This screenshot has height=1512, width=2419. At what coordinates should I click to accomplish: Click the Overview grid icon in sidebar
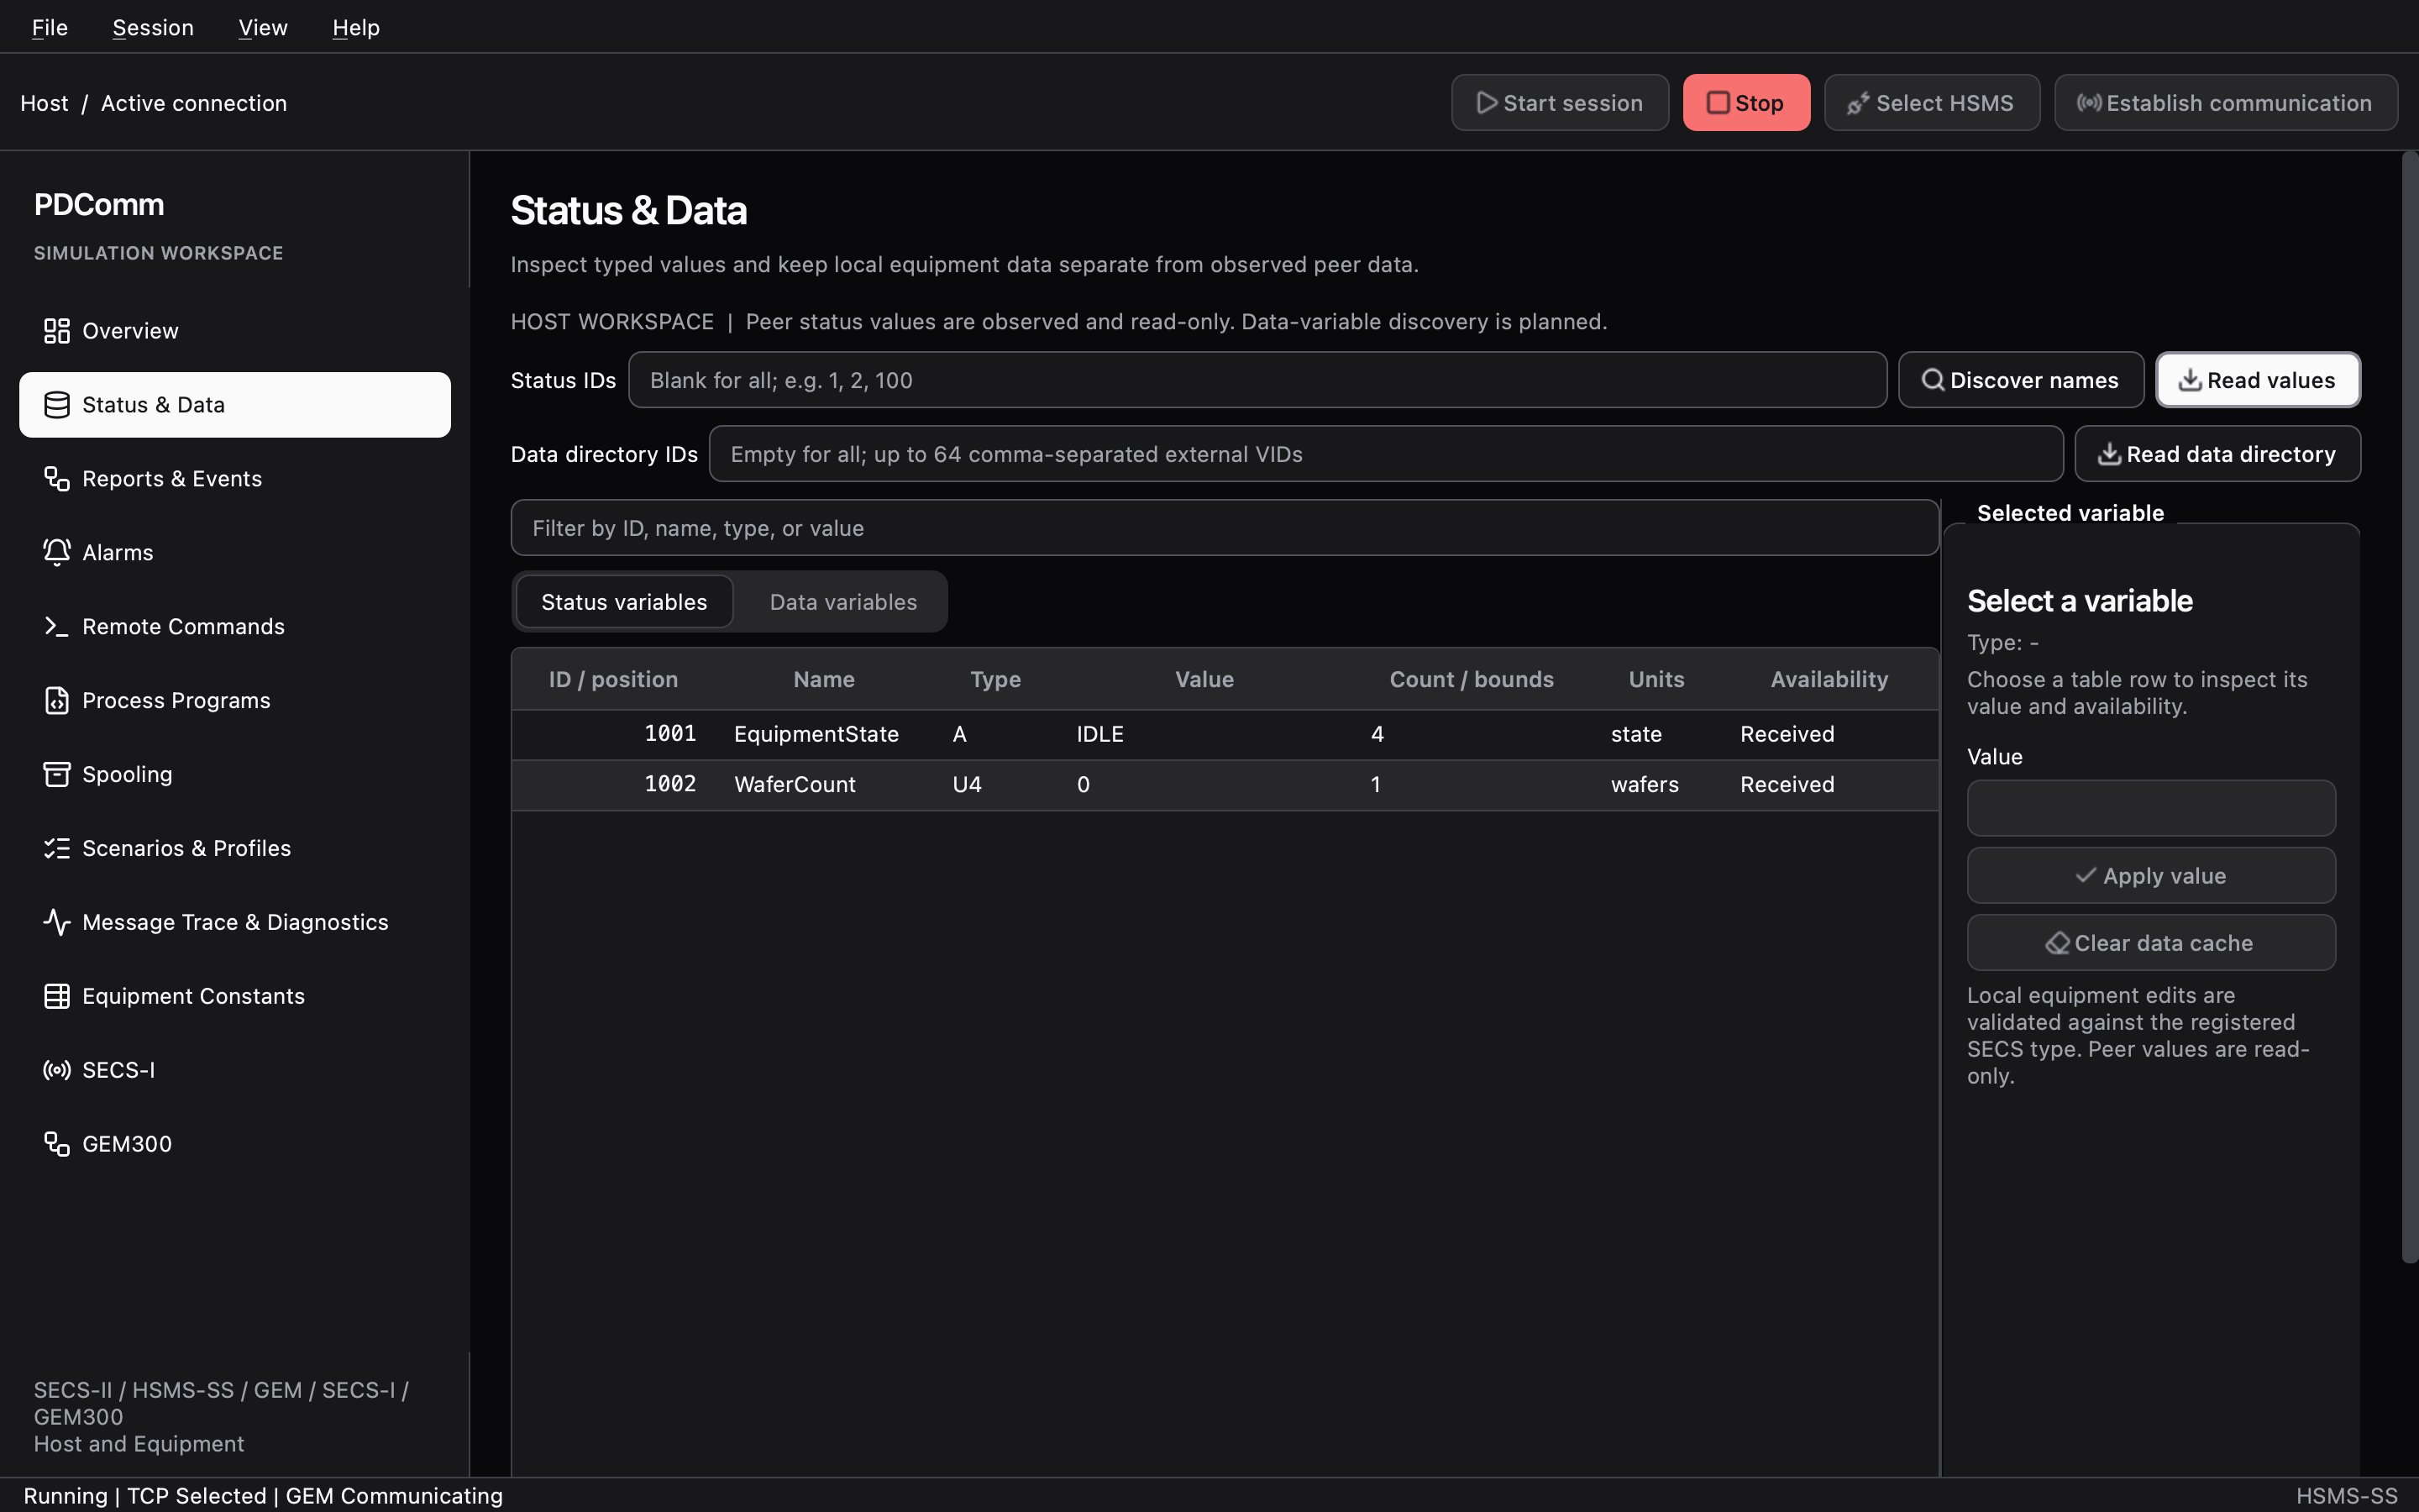click(x=57, y=331)
